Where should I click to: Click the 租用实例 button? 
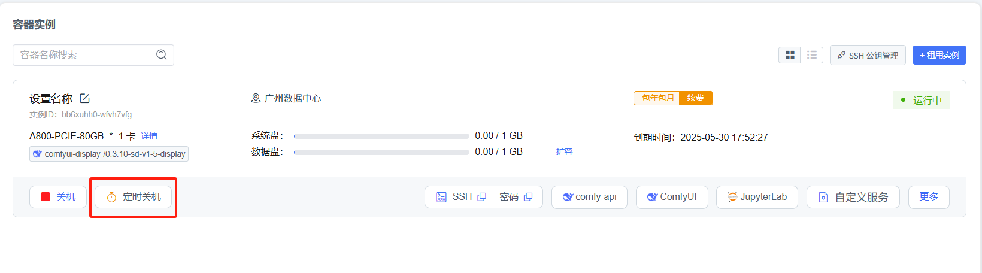[x=939, y=55]
